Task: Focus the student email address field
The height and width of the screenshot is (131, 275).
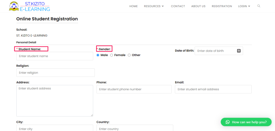Action: tap(213, 89)
